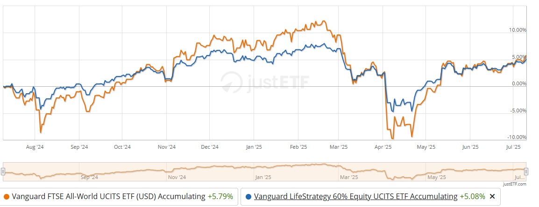Grab the left range navigator handle
This screenshot has width=539, height=207.
(4, 171)
